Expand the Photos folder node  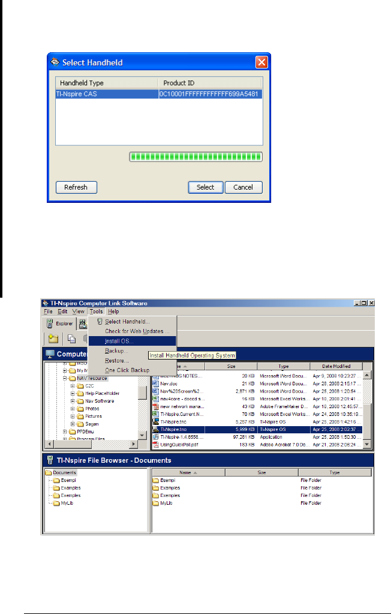pyautogui.click(x=73, y=409)
